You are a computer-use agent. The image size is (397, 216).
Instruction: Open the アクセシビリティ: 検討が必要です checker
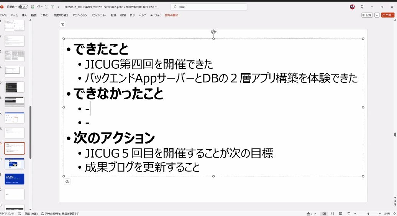coord(60,214)
